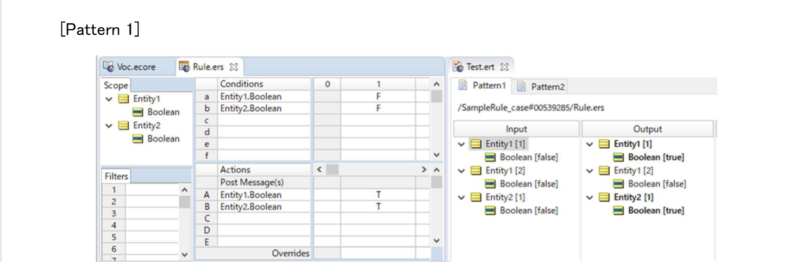Click Filters list scrollbar down arrow
789x262 pixels.
184,254
